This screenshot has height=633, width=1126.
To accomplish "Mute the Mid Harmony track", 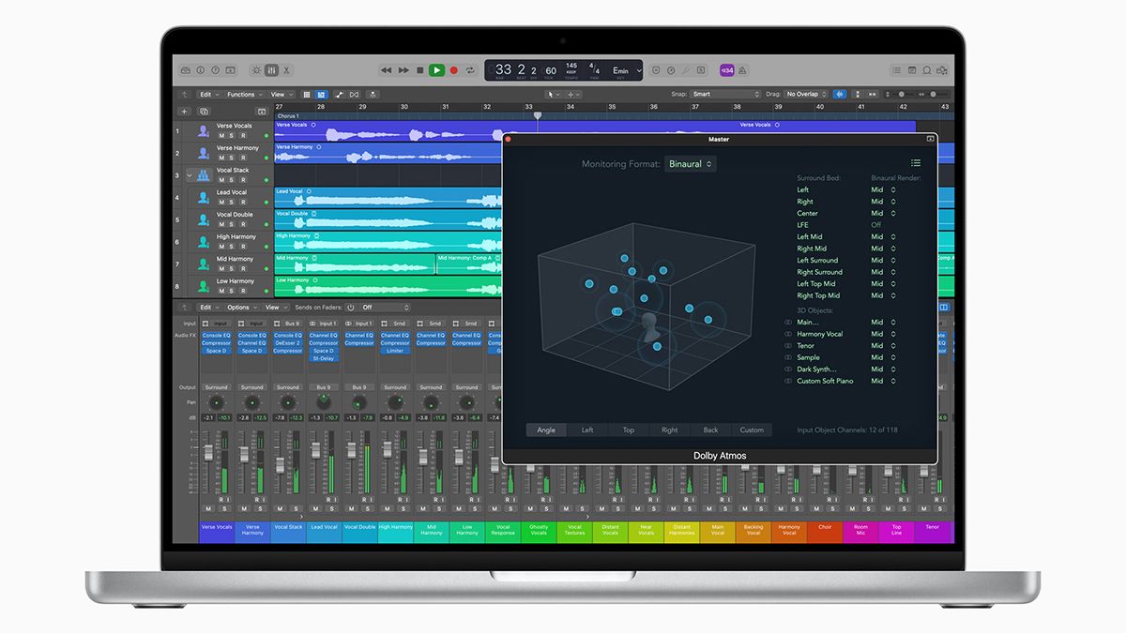I will point(221,268).
